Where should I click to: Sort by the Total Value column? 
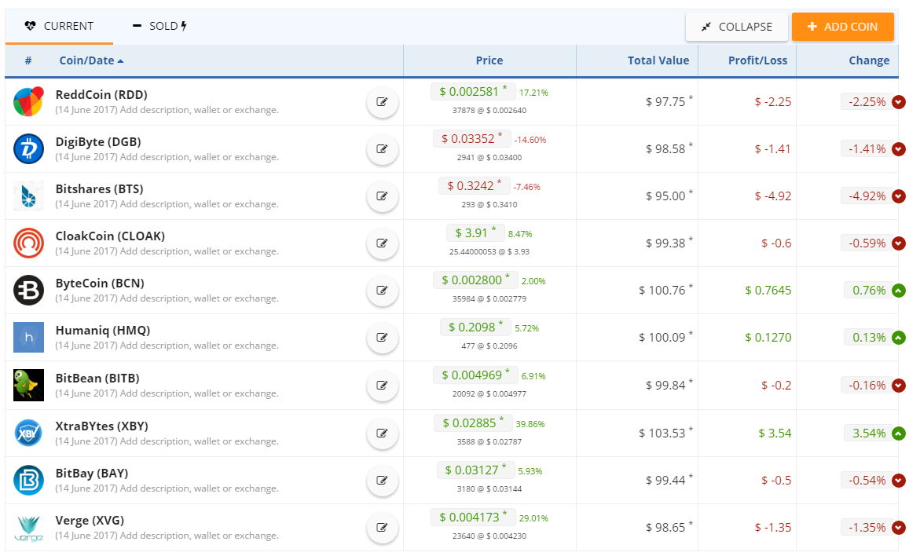coord(658,60)
